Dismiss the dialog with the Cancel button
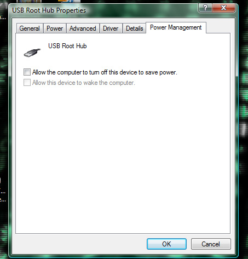 tap(211, 244)
